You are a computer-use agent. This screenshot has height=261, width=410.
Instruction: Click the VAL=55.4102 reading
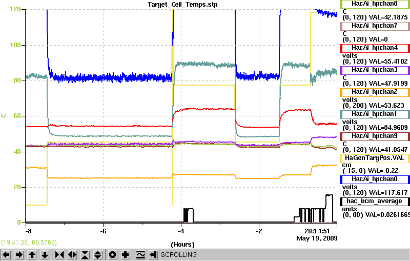pyautogui.click(x=388, y=62)
